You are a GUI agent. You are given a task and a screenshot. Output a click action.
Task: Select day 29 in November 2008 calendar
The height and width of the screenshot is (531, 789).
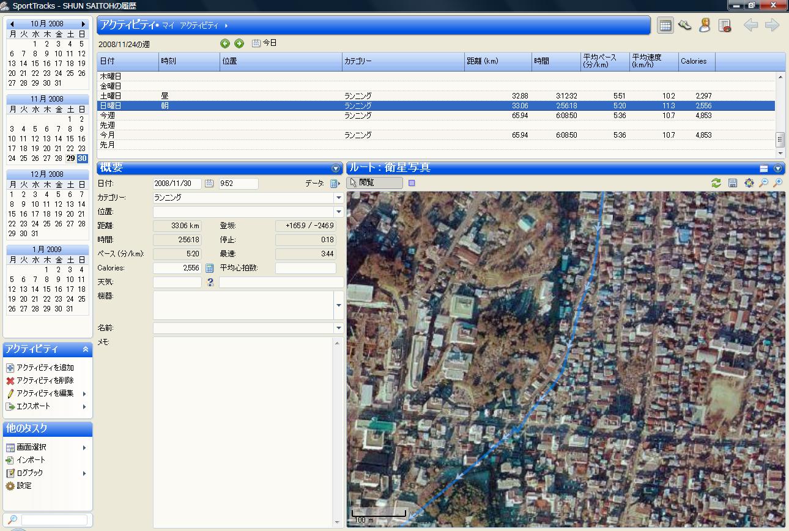point(70,158)
